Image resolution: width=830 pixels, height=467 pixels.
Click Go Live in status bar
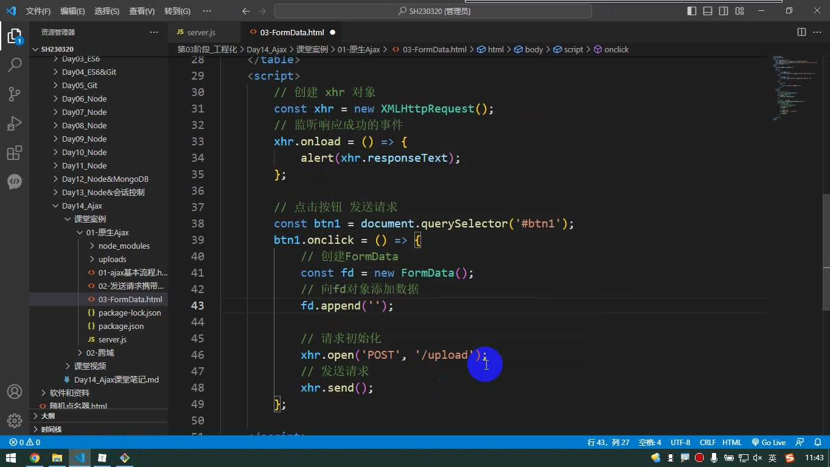pyautogui.click(x=769, y=443)
